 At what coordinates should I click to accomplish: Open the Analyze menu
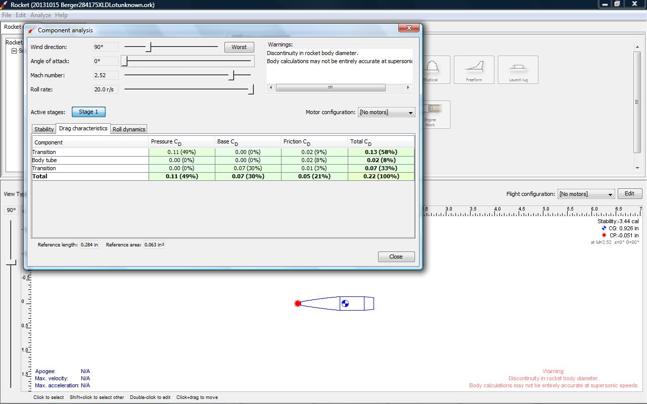click(x=40, y=15)
